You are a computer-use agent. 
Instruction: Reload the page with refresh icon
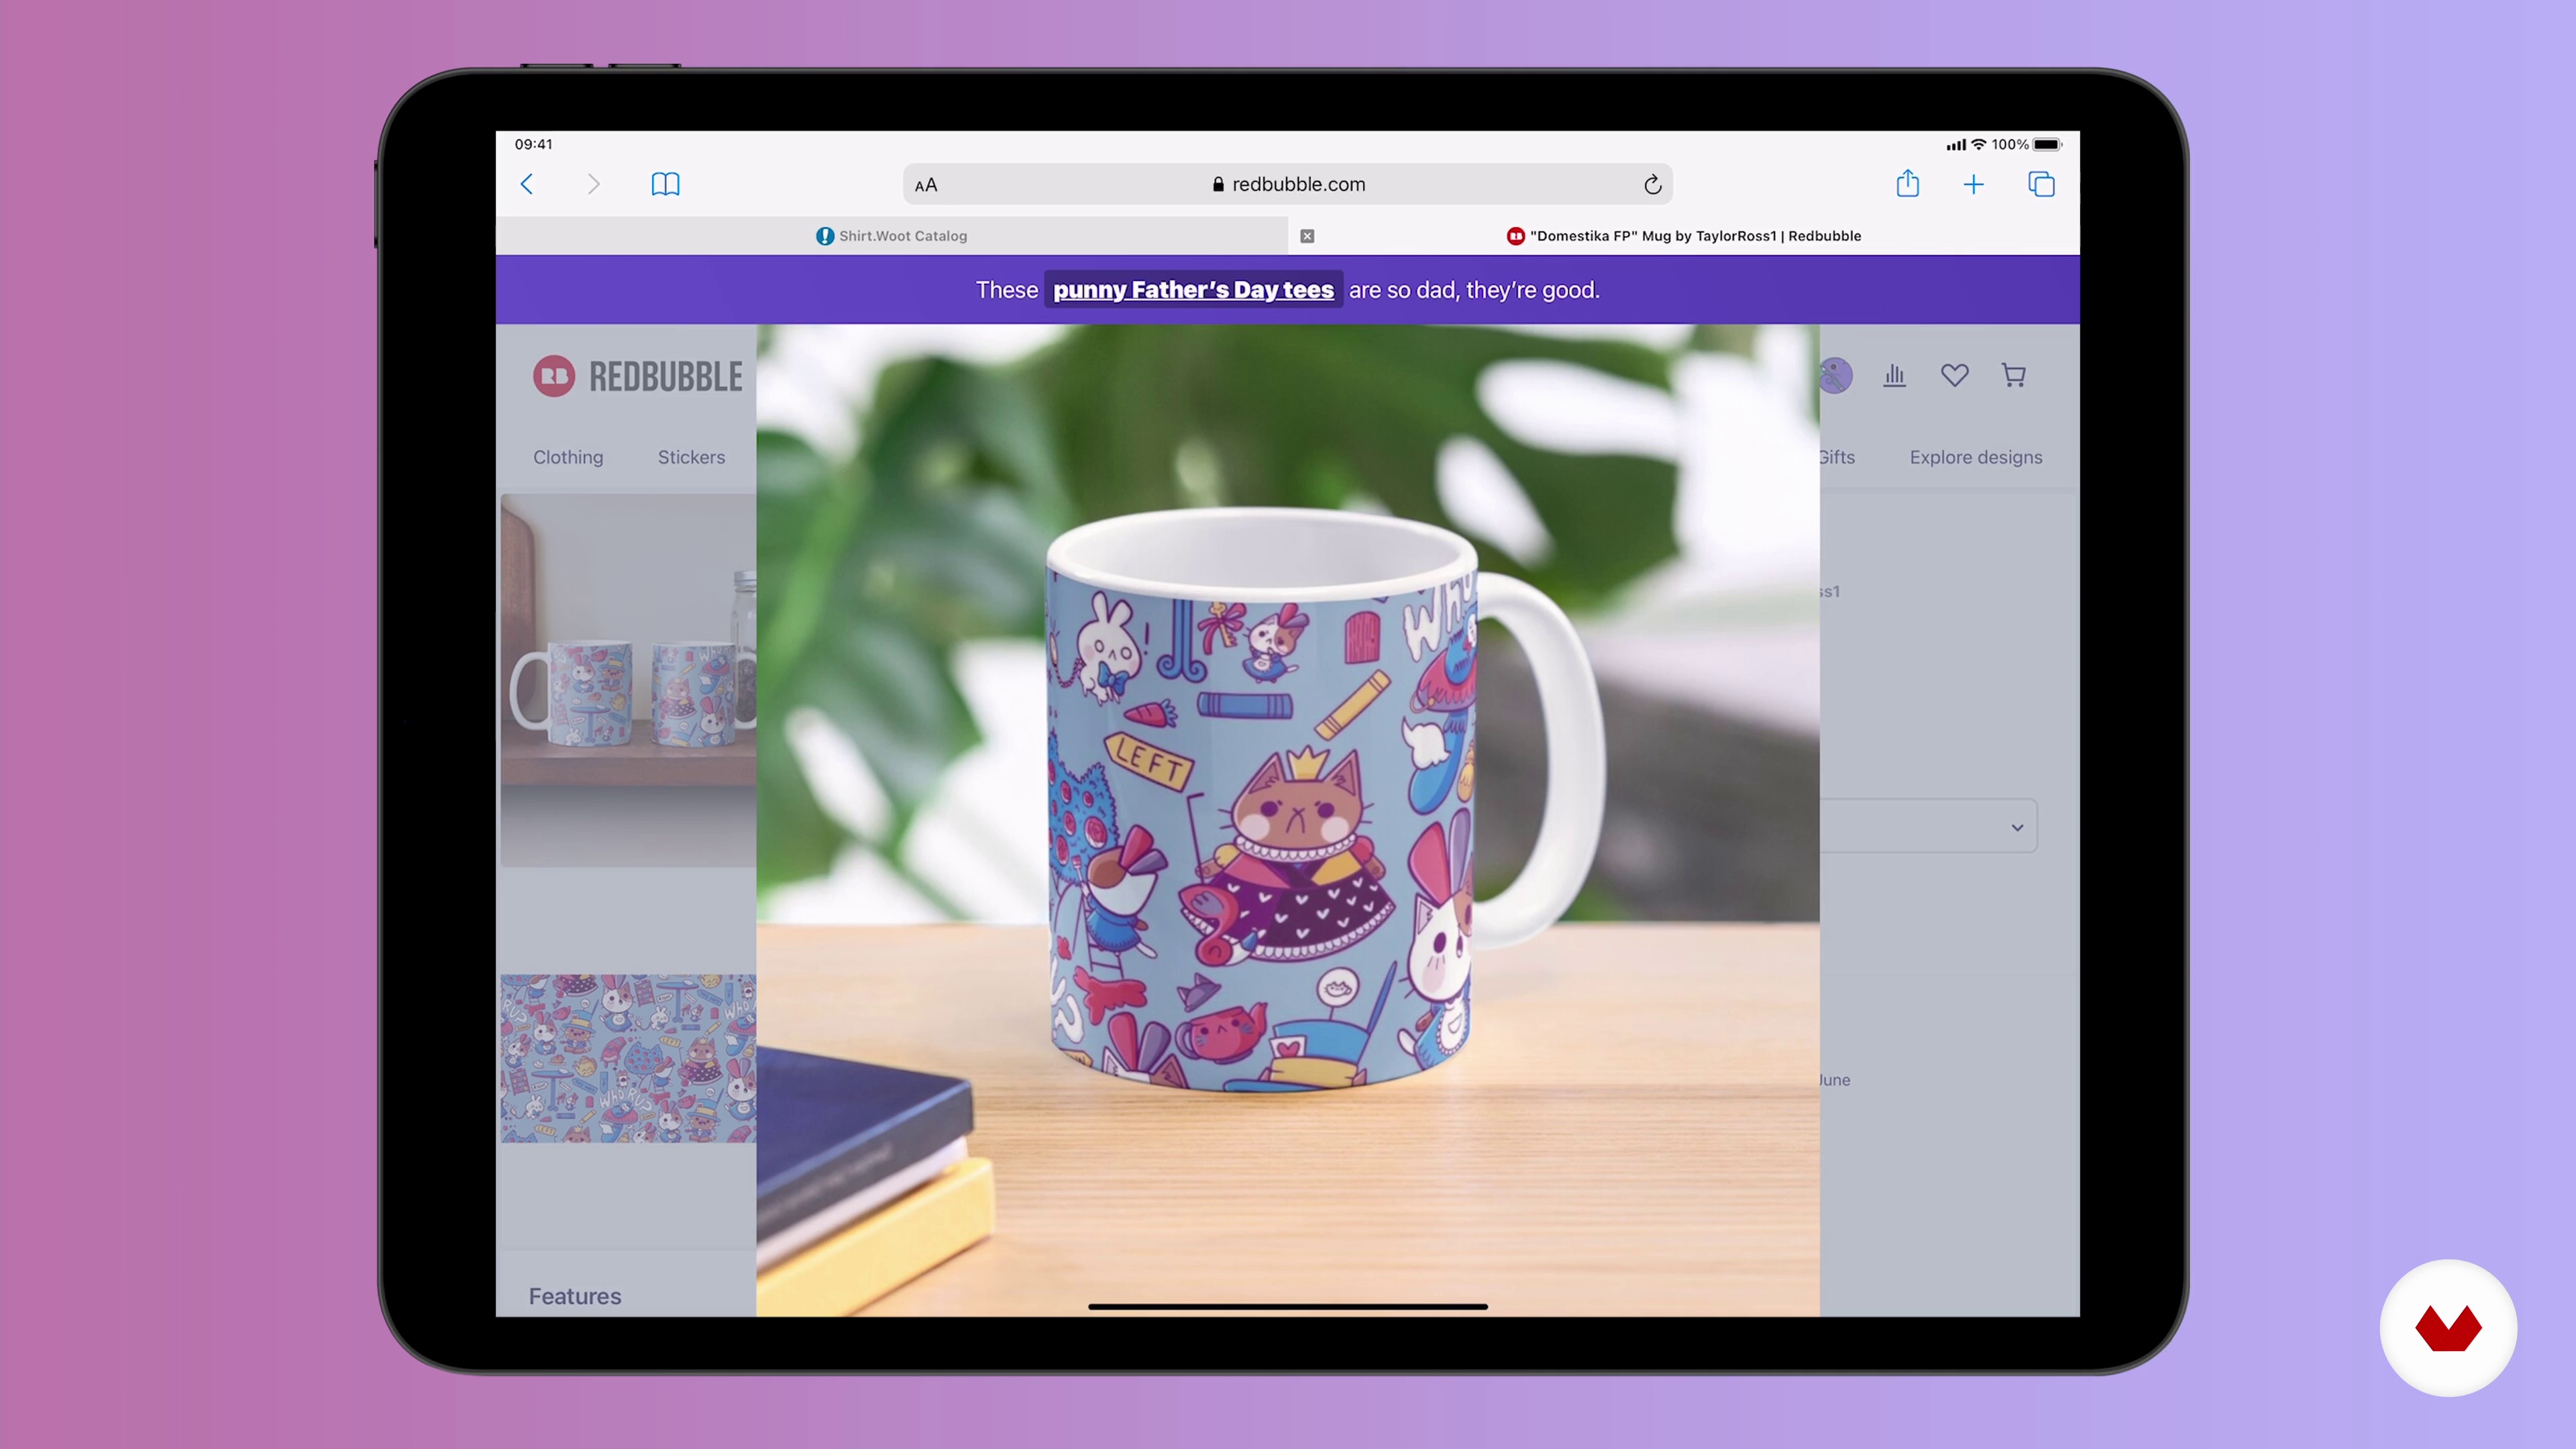tap(1652, 184)
